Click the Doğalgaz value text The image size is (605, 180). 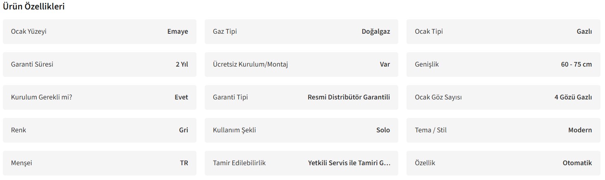coord(376,32)
